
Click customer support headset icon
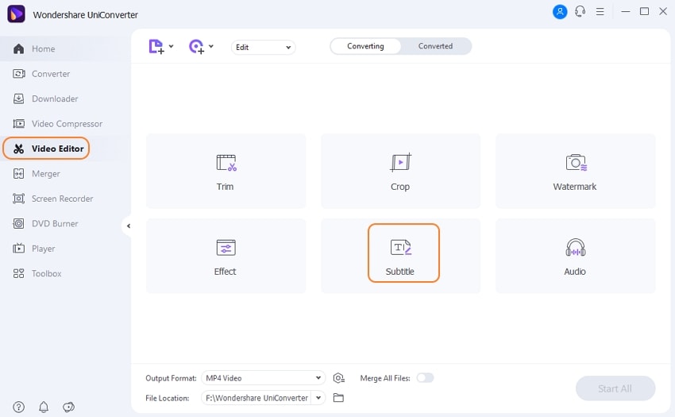click(x=580, y=12)
